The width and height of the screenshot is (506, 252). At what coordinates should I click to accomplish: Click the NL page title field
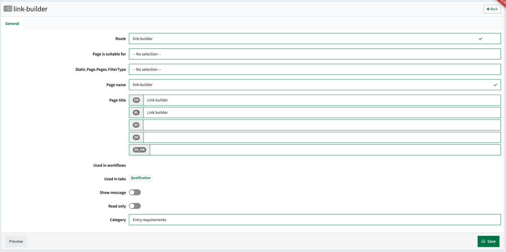[x=322, y=112]
